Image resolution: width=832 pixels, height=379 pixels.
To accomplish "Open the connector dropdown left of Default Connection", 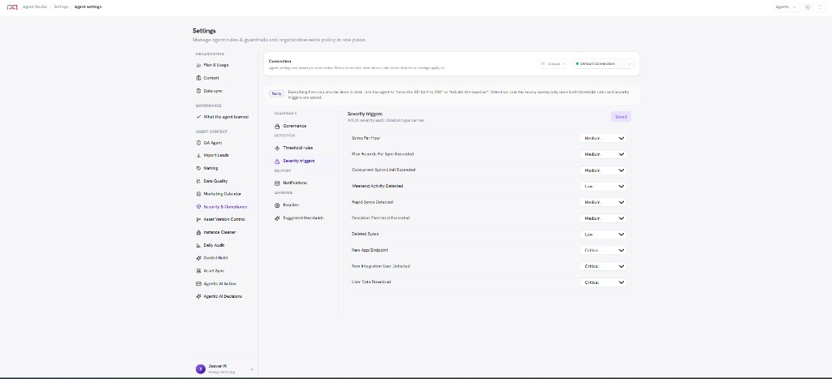I will click(x=552, y=63).
